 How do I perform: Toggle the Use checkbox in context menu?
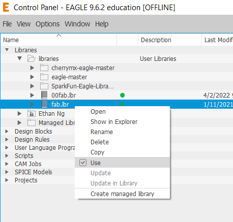click(x=83, y=163)
